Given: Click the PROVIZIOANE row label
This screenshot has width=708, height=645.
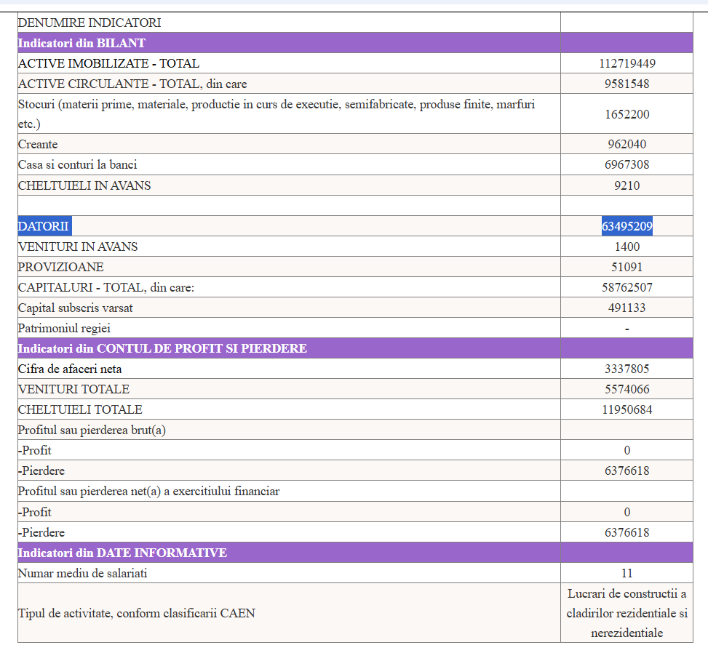Looking at the screenshot, I should (61, 267).
